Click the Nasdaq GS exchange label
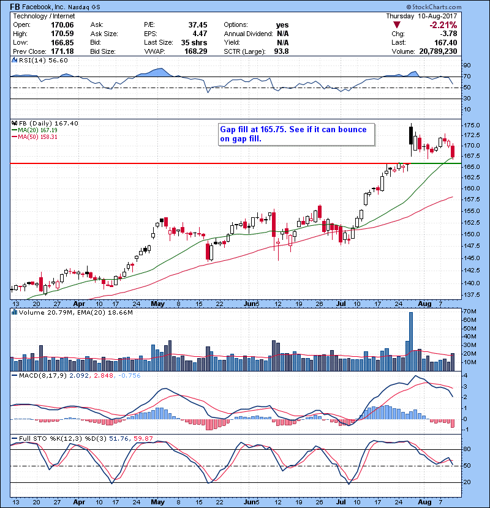The width and height of the screenshot is (490, 508). click(84, 7)
